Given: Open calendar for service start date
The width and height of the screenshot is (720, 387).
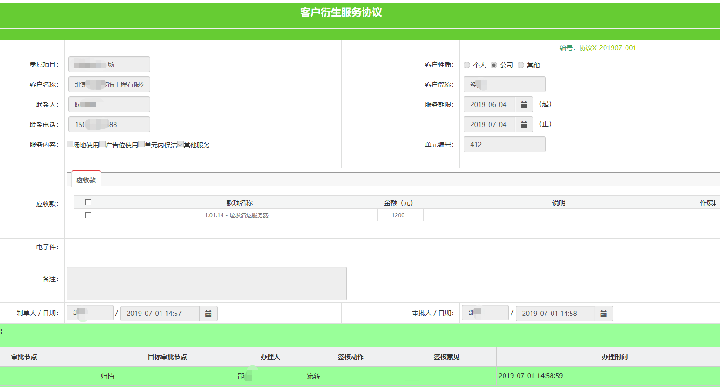Looking at the screenshot, I should pos(524,105).
